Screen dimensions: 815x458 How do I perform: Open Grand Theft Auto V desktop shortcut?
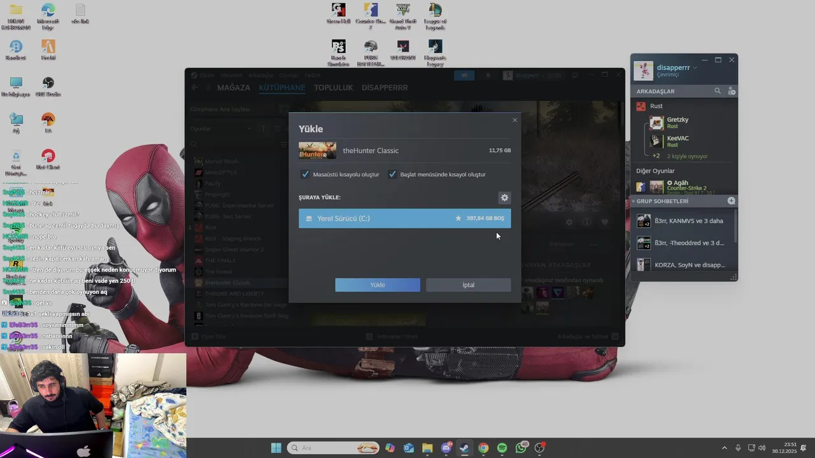point(402,17)
